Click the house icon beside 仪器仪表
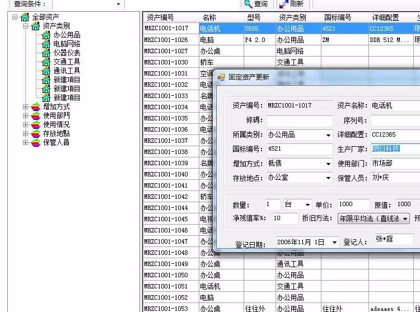Screen dimensions: 420x312 46,53
